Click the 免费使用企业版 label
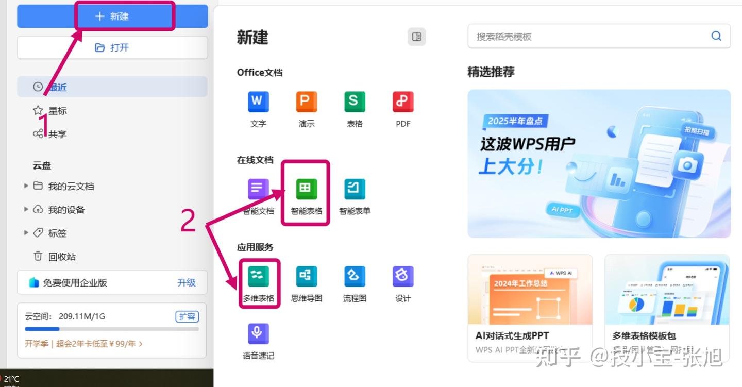 [75, 282]
